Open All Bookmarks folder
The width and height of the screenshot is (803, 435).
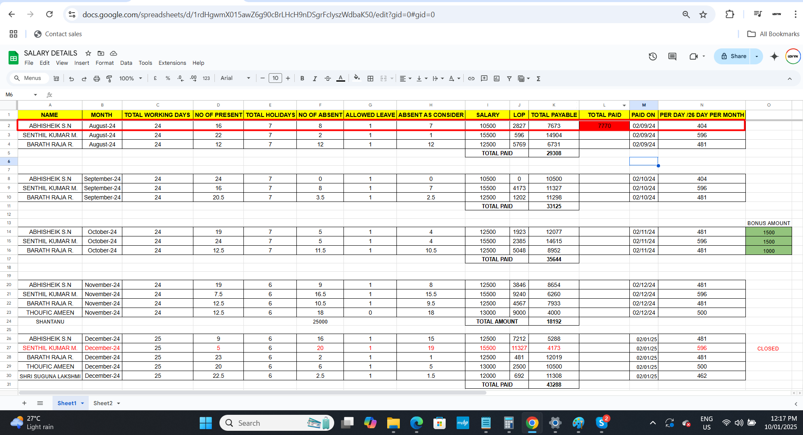coord(773,34)
